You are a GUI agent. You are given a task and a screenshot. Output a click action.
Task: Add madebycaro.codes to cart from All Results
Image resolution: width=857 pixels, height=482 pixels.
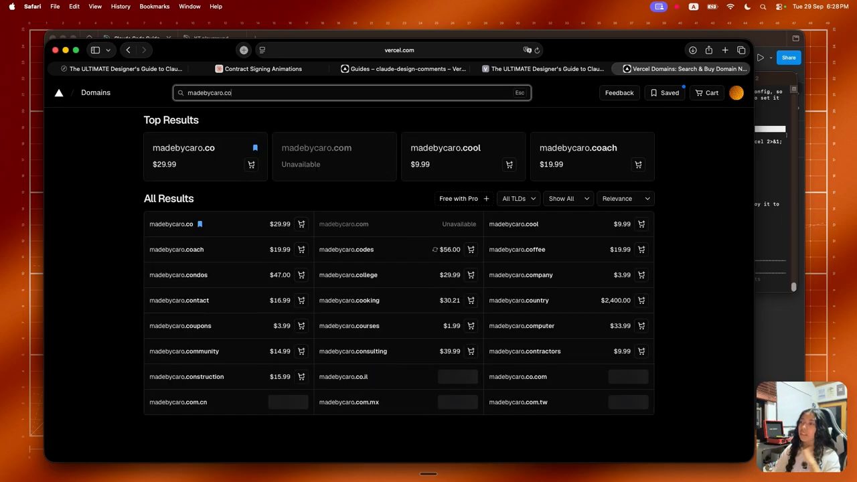[x=471, y=250]
